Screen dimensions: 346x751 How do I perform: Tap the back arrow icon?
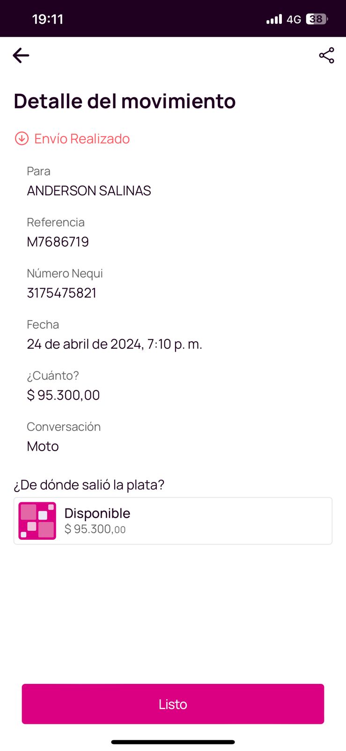pyautogui.click(x=21, y=55)
